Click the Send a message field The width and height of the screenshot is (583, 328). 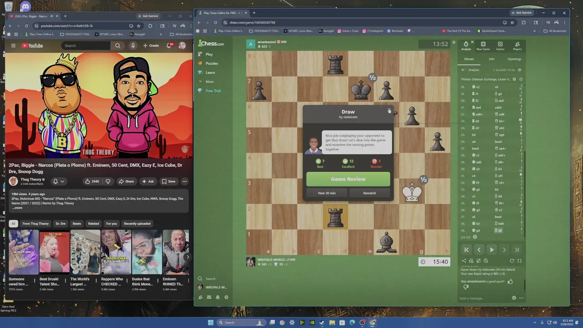tap(484, 298)
